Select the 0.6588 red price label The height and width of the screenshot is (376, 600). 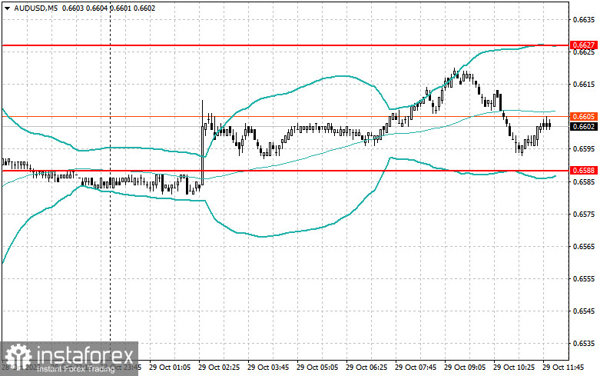[584, 171]
